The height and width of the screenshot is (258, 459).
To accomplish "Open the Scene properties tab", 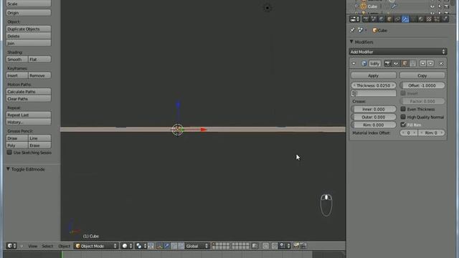I will click(374, 19).
